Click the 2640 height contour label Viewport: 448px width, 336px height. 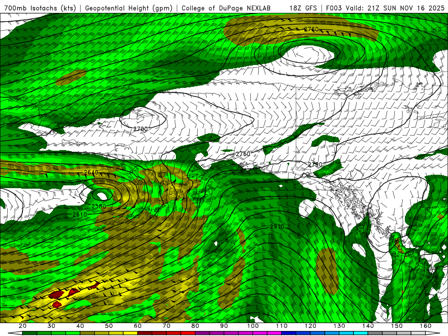point(91,172)
